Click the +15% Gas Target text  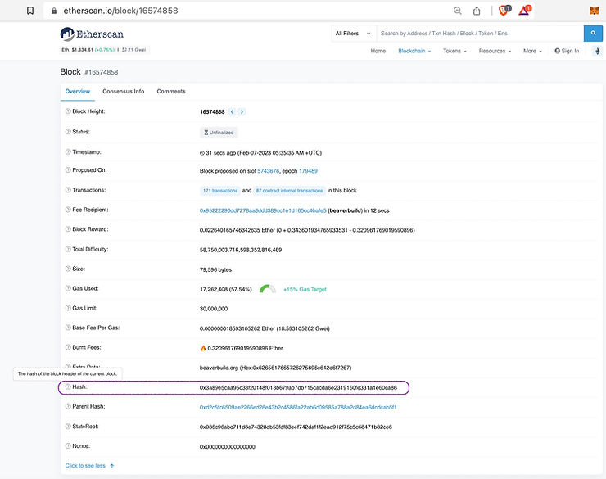coord(305,289)
